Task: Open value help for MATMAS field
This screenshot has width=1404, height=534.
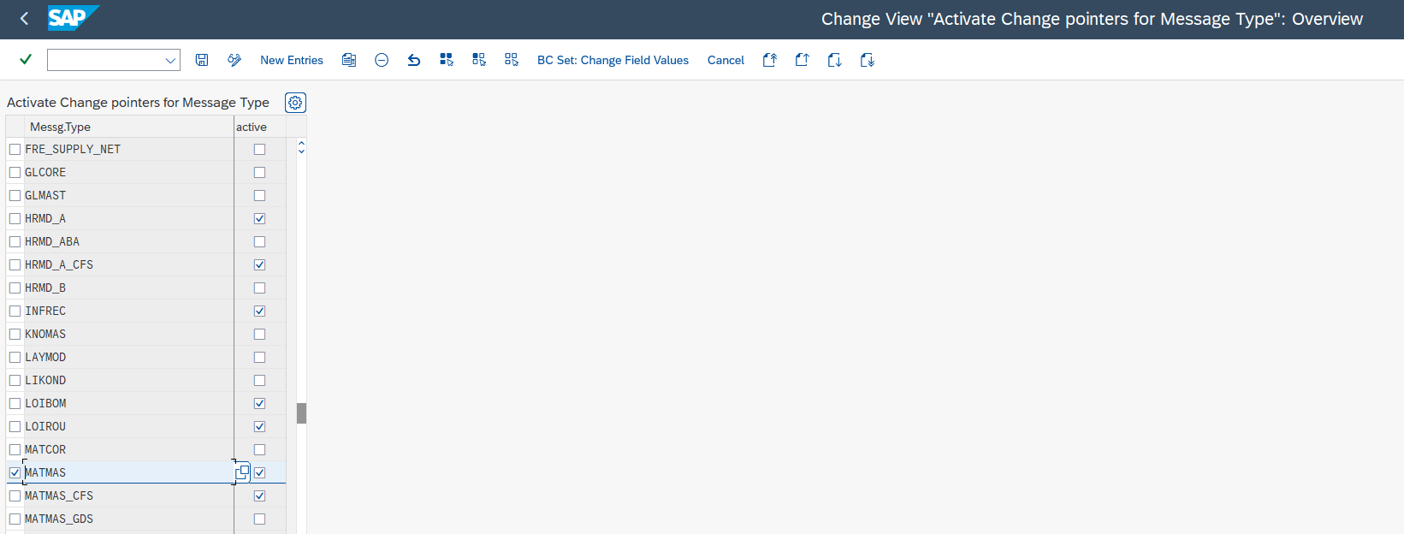Action: tap(242, 472)
